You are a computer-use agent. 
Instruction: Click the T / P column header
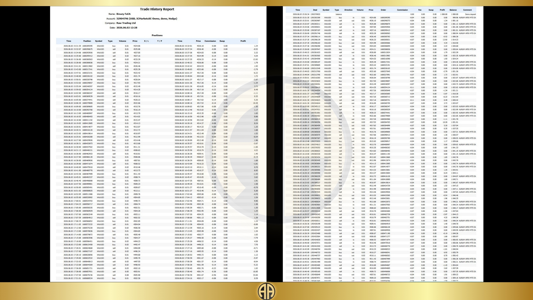[160, 41]
